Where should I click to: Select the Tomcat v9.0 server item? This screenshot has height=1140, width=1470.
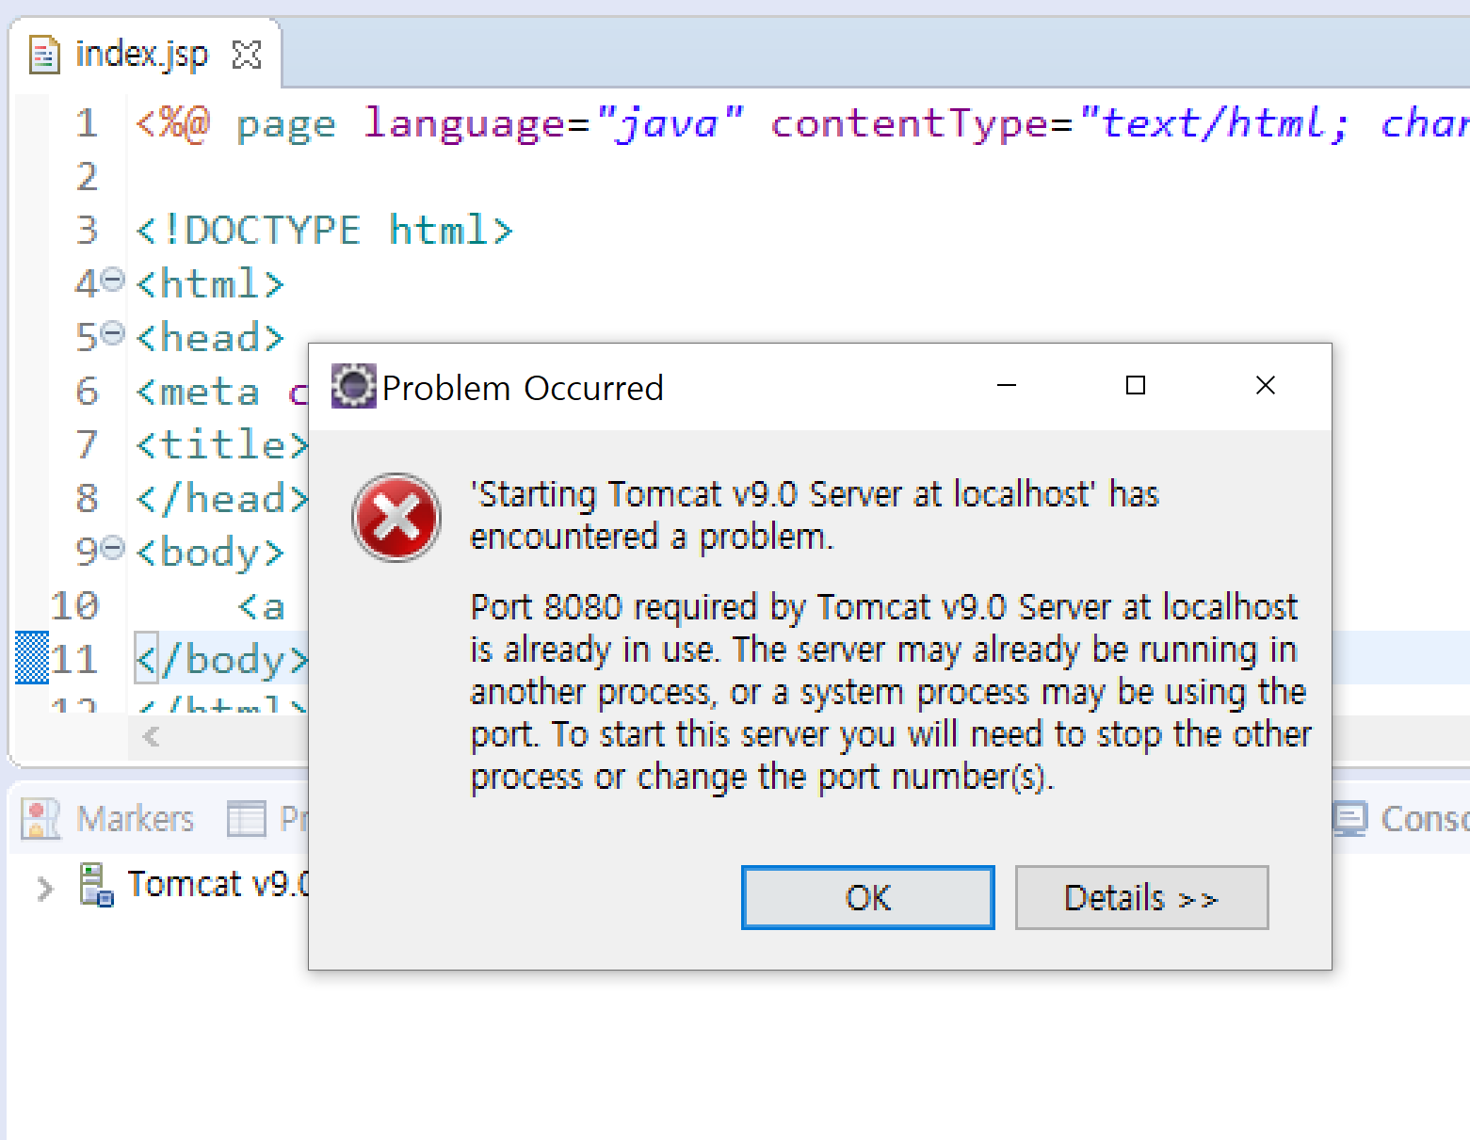click(218, 884)
